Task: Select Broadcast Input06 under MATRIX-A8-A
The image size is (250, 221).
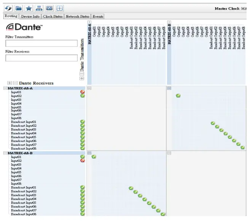Action: point(24,141)
